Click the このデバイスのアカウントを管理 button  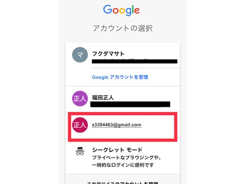click(122, 183)
